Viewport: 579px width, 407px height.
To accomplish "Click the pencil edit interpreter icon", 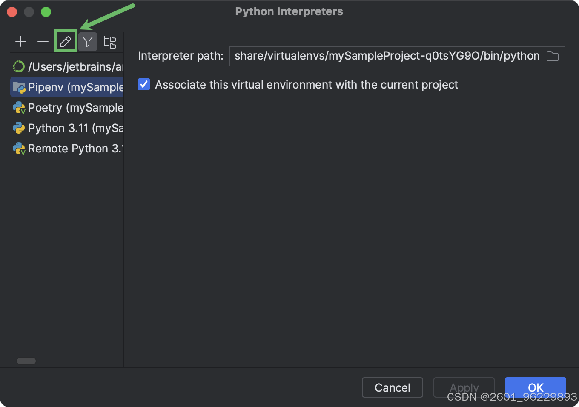I will (66, 41).
